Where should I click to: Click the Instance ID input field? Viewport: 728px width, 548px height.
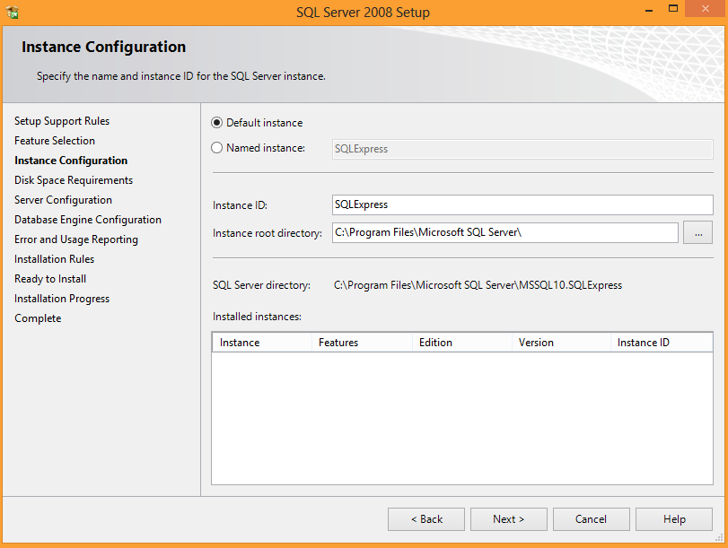[x=522, y=204]
